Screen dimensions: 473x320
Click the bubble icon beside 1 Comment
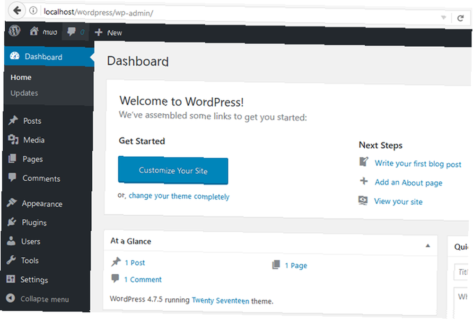click(115, 278)
